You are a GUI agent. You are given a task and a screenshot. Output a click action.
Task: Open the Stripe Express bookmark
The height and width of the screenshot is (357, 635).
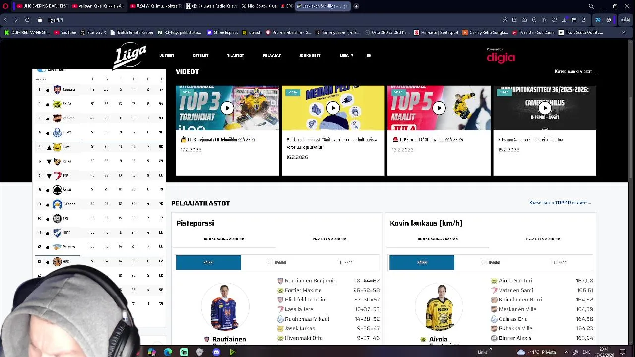[223, 33]
